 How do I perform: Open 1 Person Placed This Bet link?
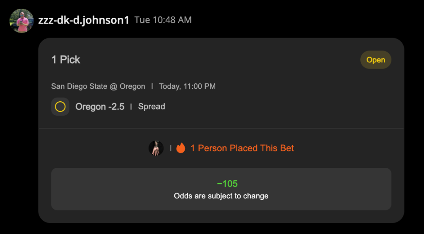[242, 148]
